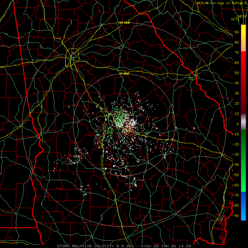This screenshot has height=248, width=248.
Task: Click the positive 20 legend value
Action: pyautogui.click(x=237, y=103)
